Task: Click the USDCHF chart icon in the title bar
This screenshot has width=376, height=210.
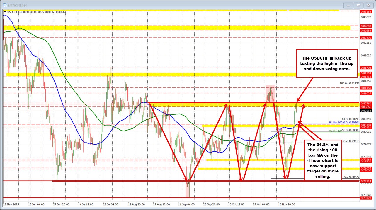Action: pos(5,5)
